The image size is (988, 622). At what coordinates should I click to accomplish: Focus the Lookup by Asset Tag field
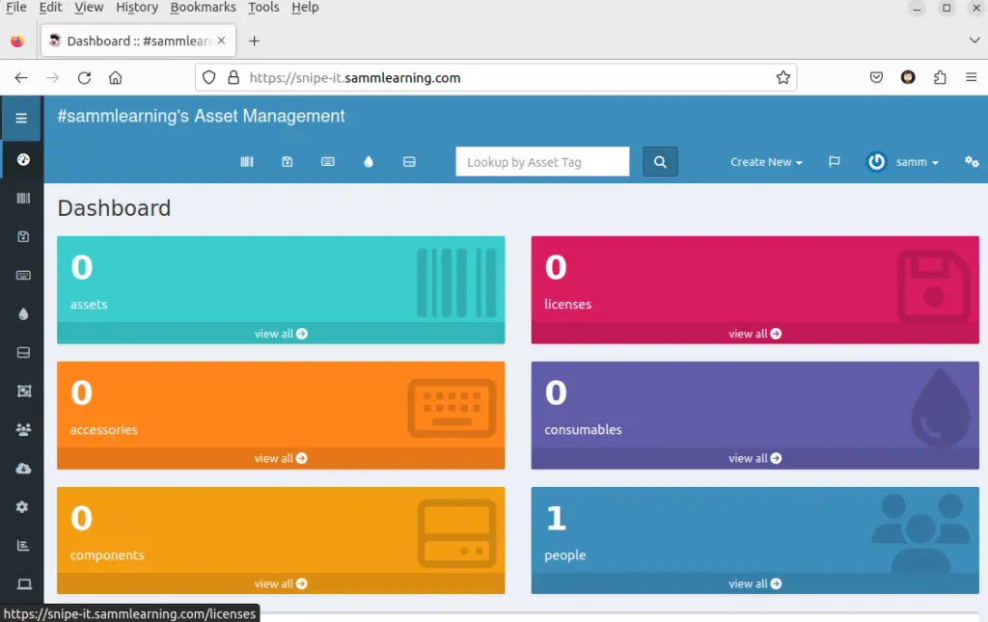(x=542, y=162)
